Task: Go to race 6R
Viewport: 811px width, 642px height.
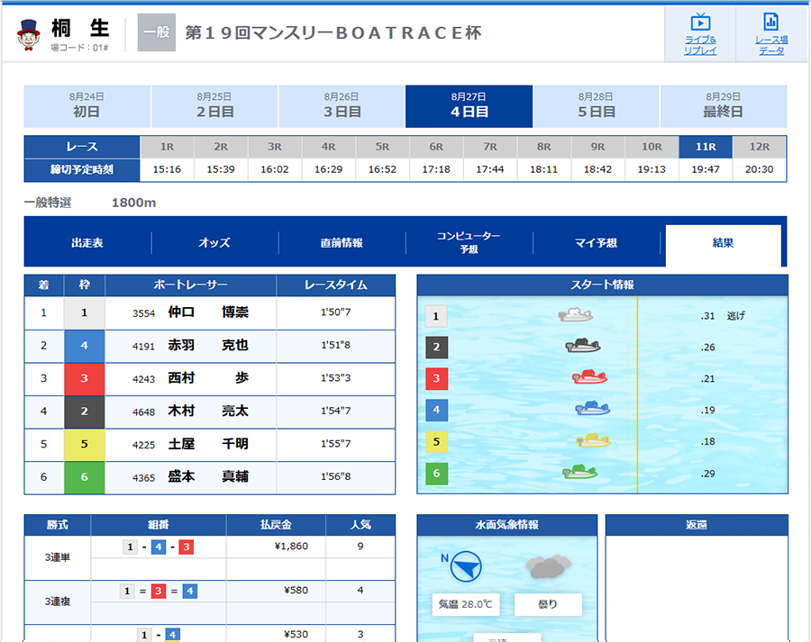Action: click(436, 147)
